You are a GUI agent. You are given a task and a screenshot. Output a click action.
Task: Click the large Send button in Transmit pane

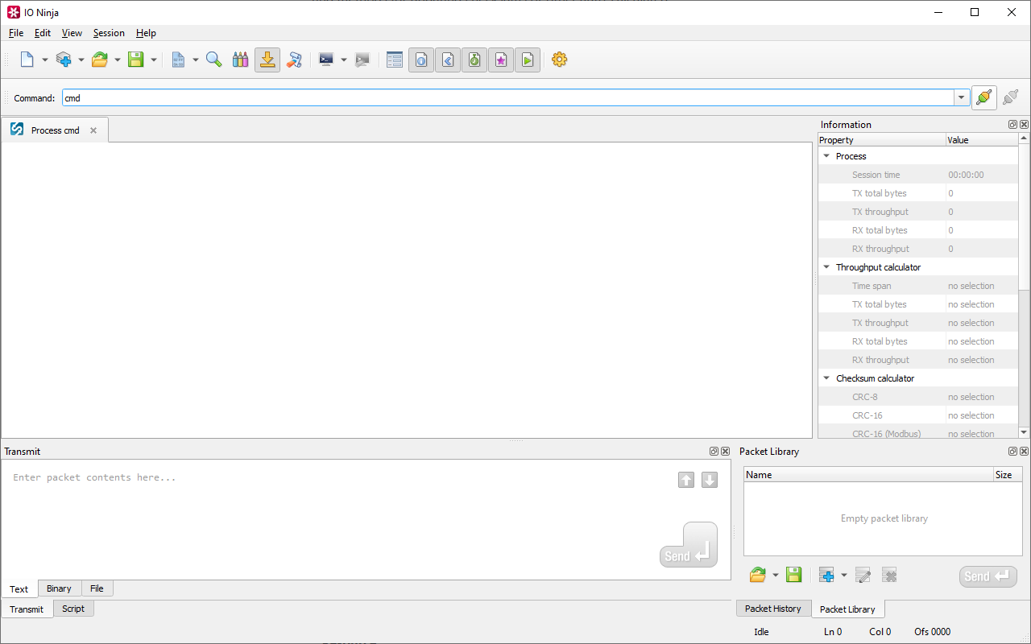tap(689, 545)
